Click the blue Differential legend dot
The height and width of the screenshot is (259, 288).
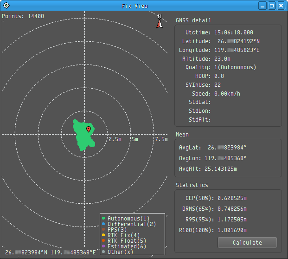click(103, 224)
